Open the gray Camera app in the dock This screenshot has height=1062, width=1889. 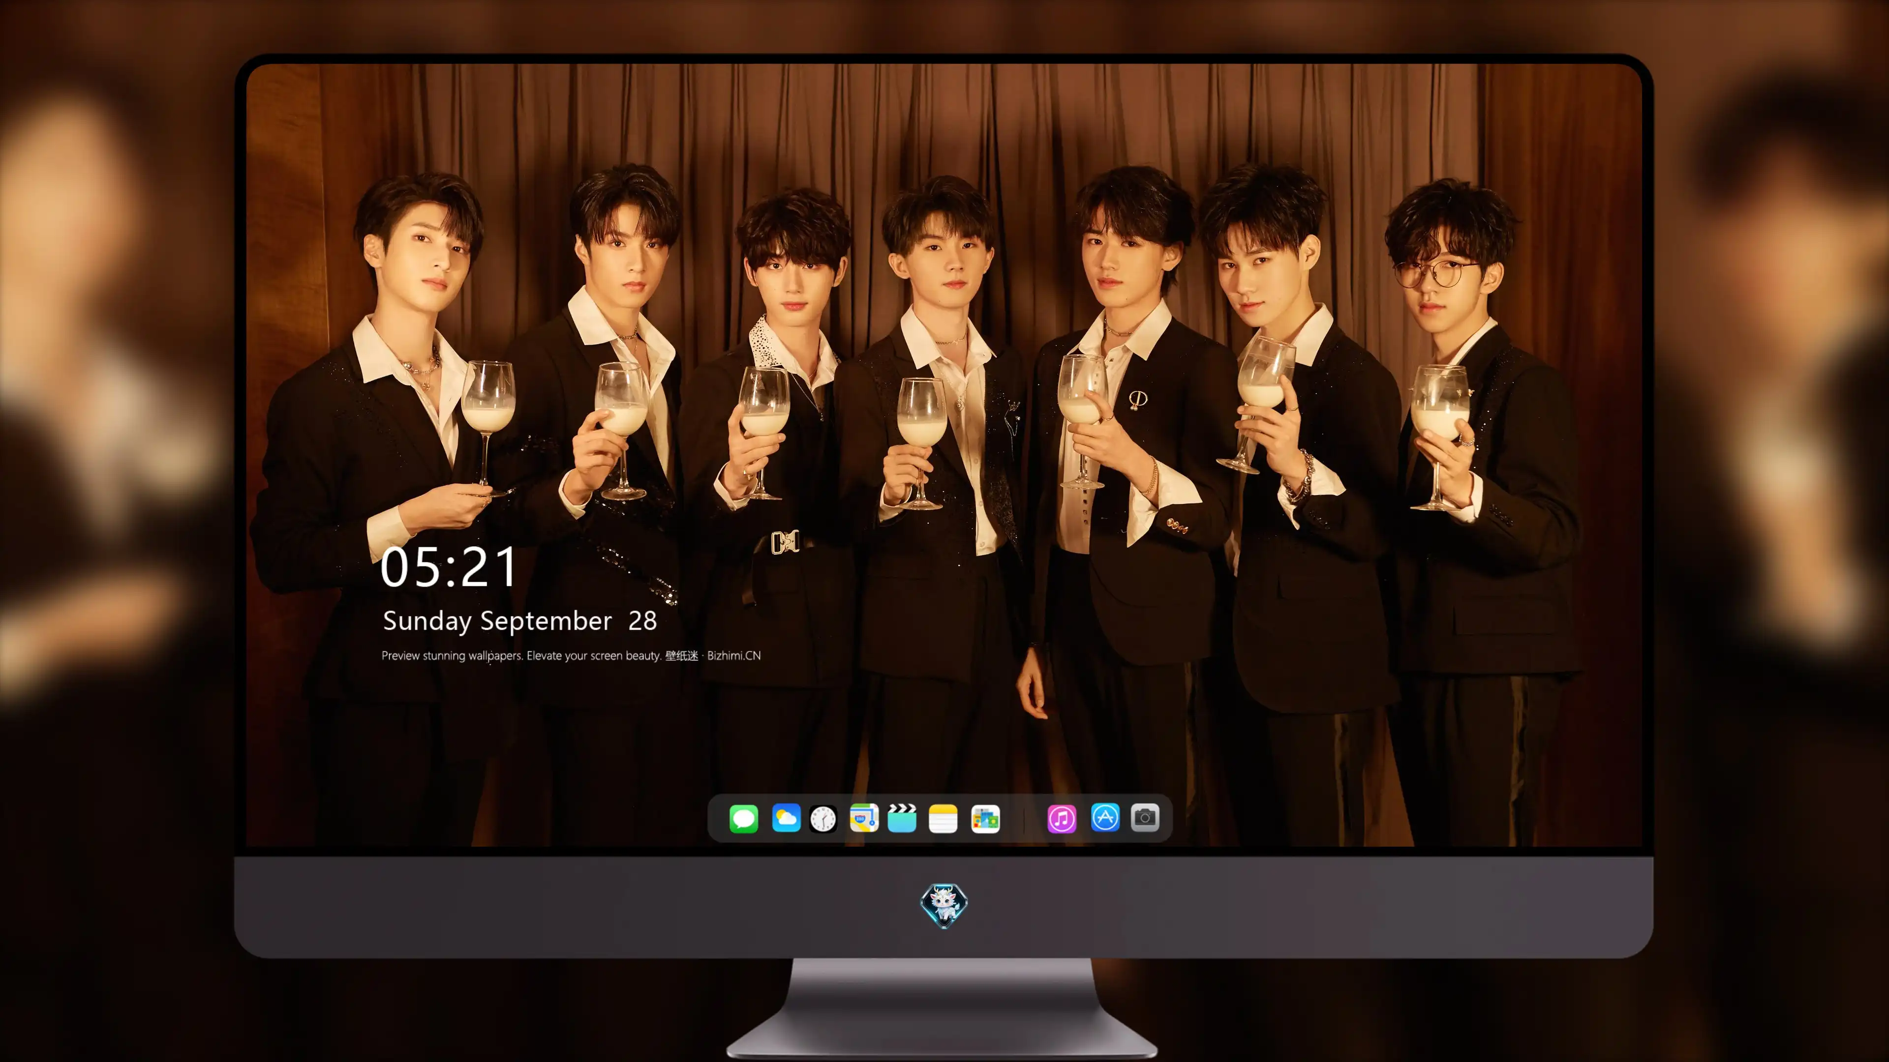point(1145,817)
